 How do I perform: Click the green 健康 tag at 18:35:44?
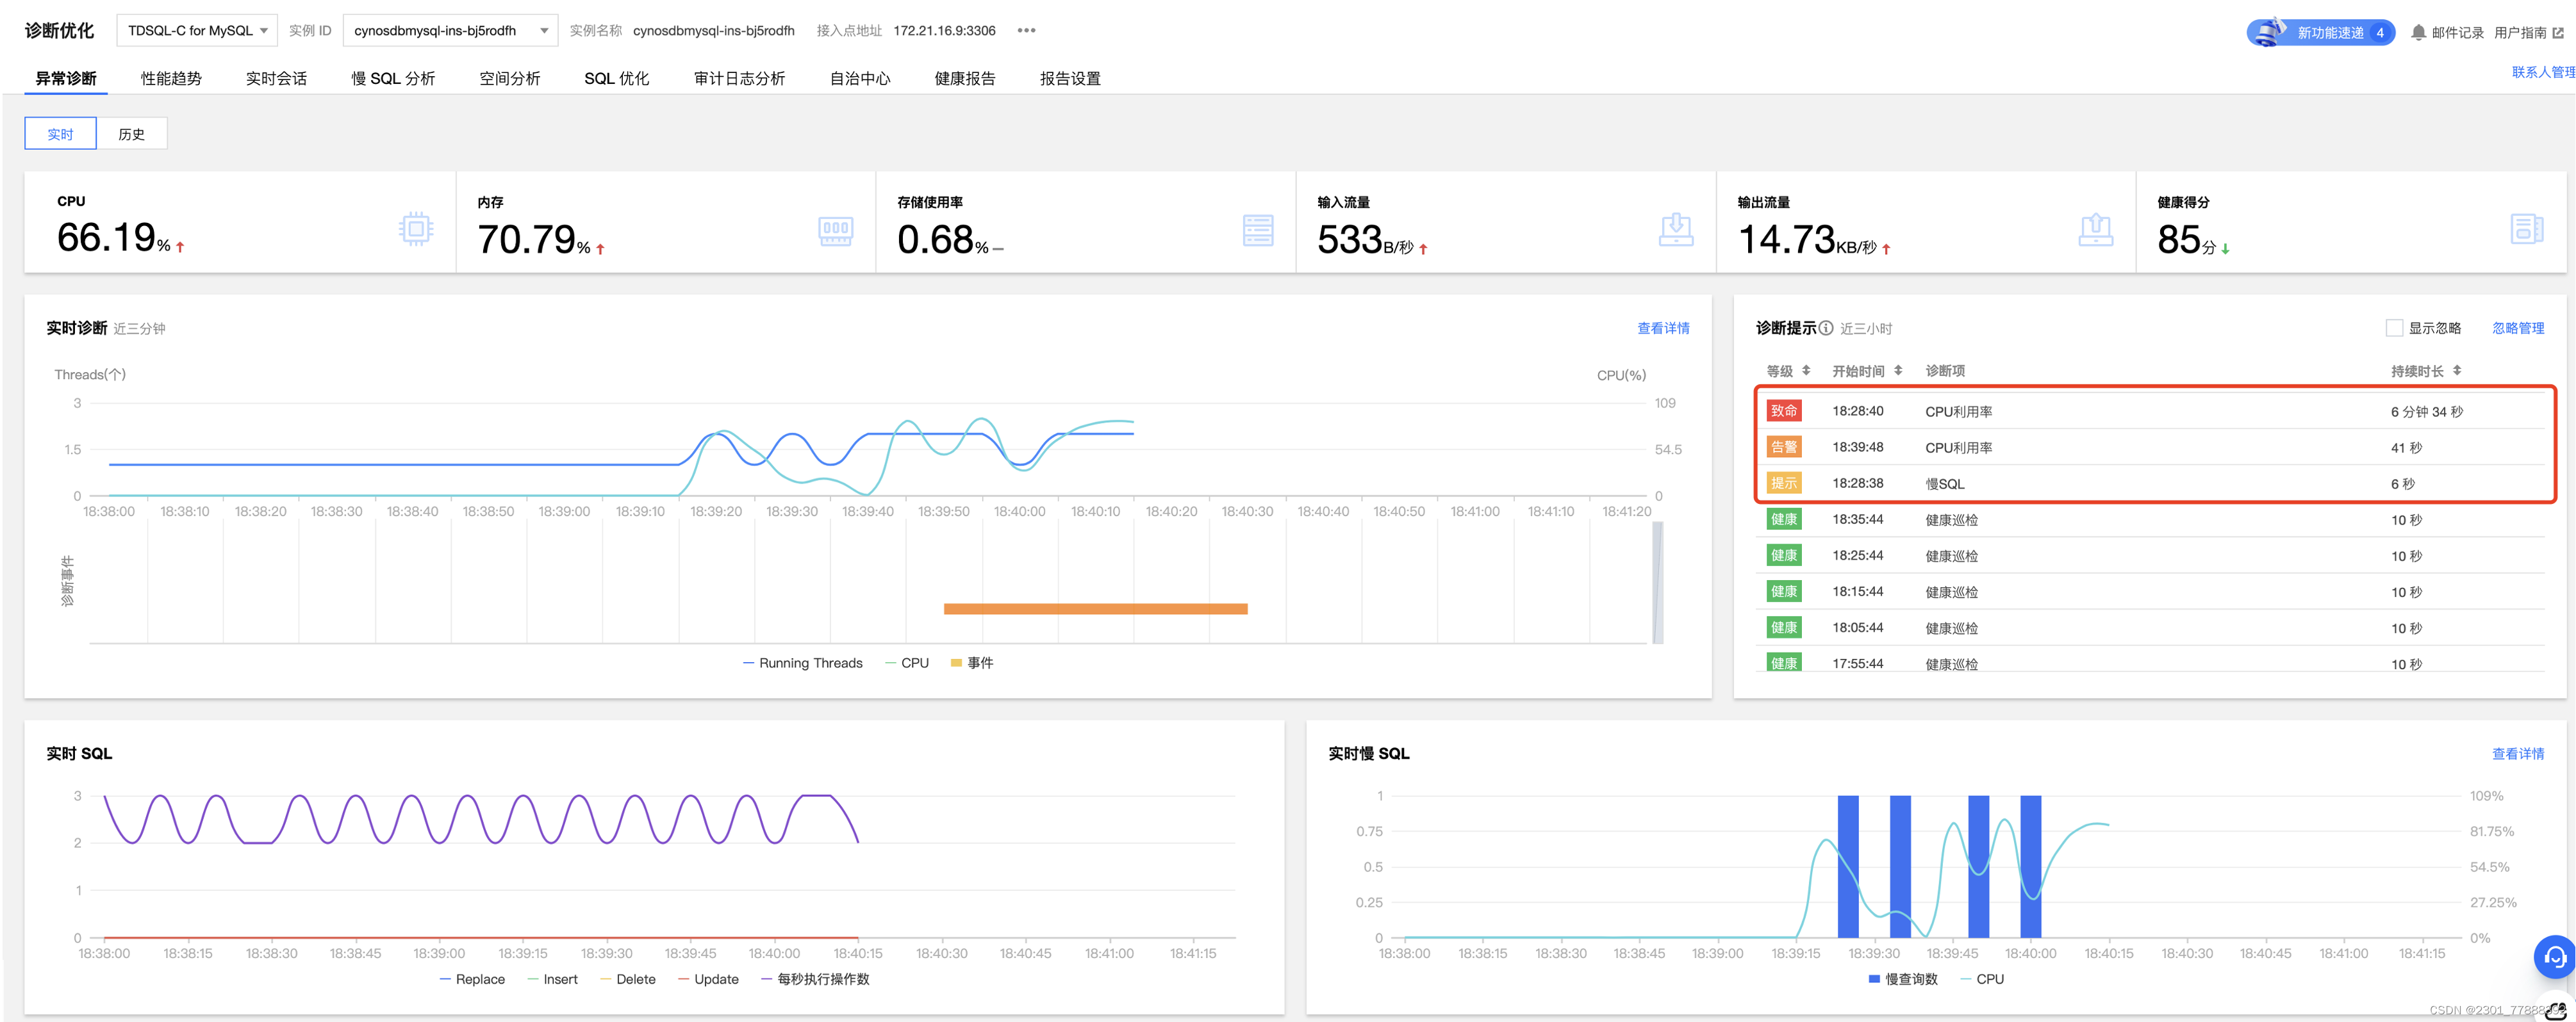(1784, 519)
